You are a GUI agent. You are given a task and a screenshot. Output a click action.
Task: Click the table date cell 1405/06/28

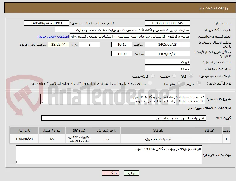pyautogui.click(x=24, y=139)
